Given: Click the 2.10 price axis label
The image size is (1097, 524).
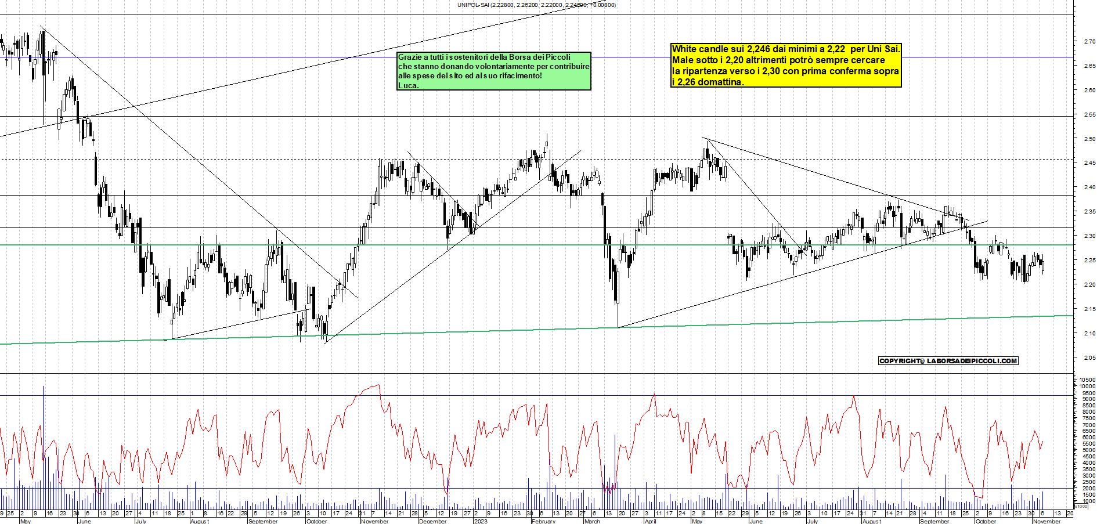Looking at the screenshot, I should tap(1089, 334).
